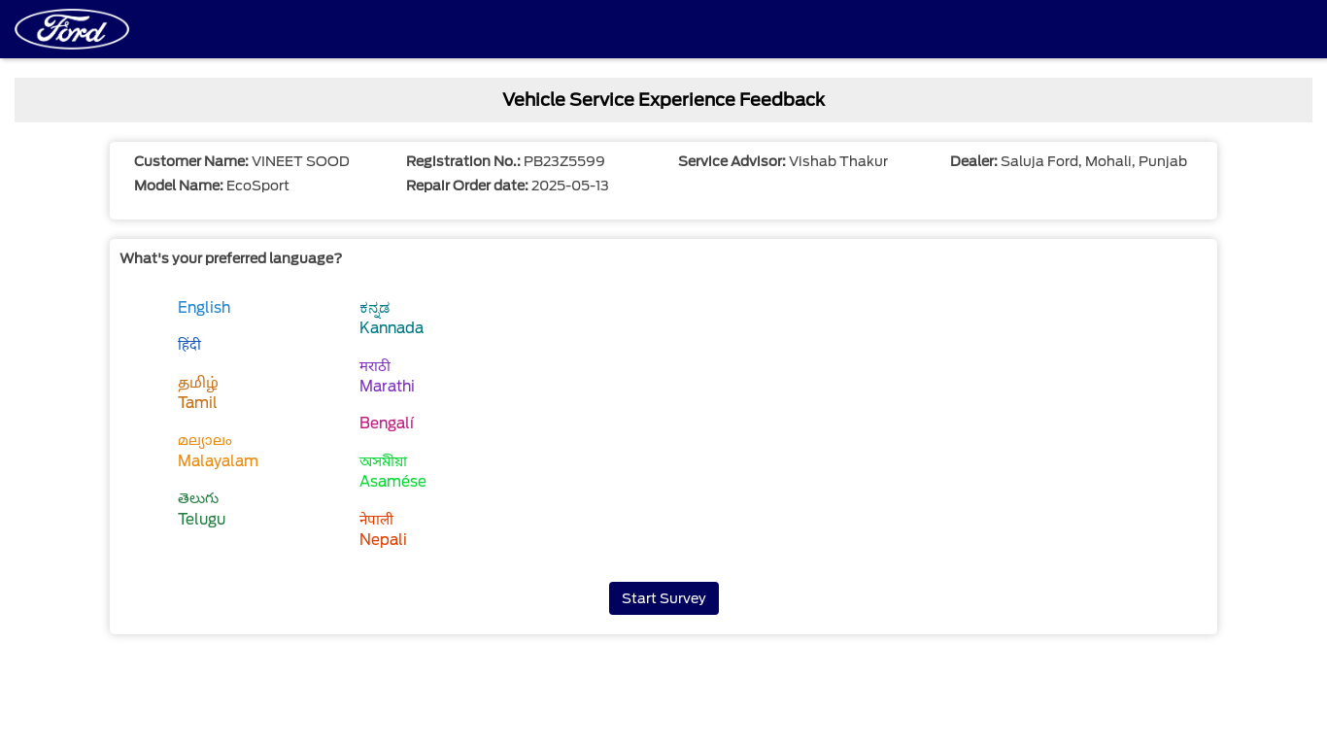Click the preferred language question text
This screenshot has width=1327, height=746.
click(x=231, y=258)
